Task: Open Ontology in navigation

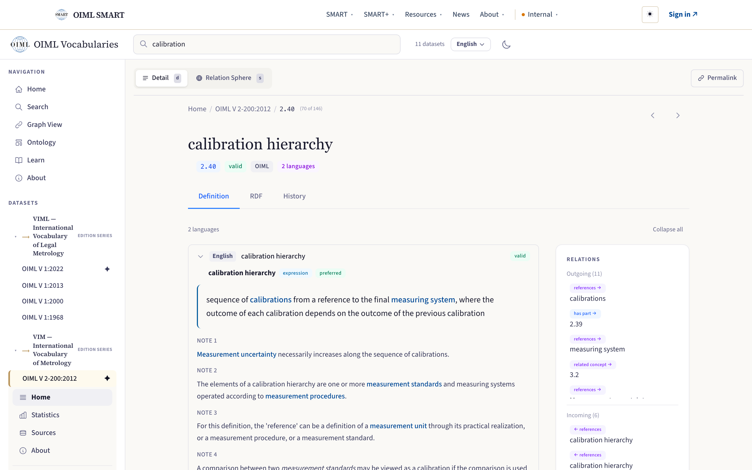Action: [62, 142]
